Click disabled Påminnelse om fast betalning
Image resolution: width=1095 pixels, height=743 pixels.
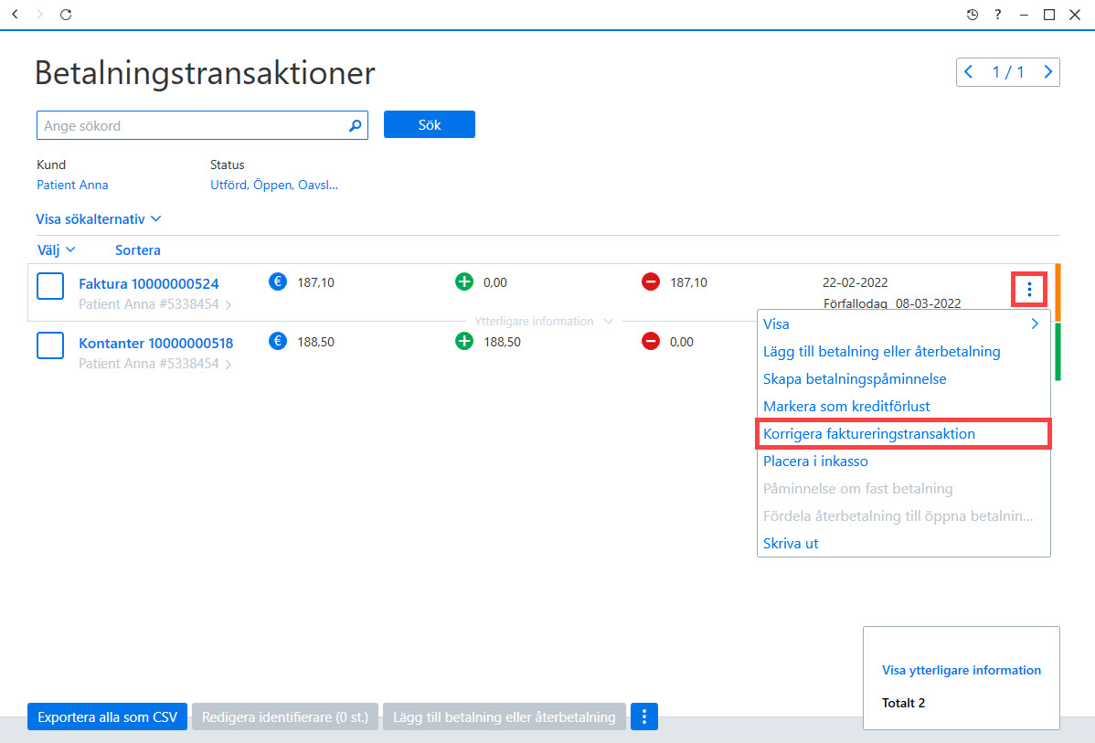coord(857,489)
